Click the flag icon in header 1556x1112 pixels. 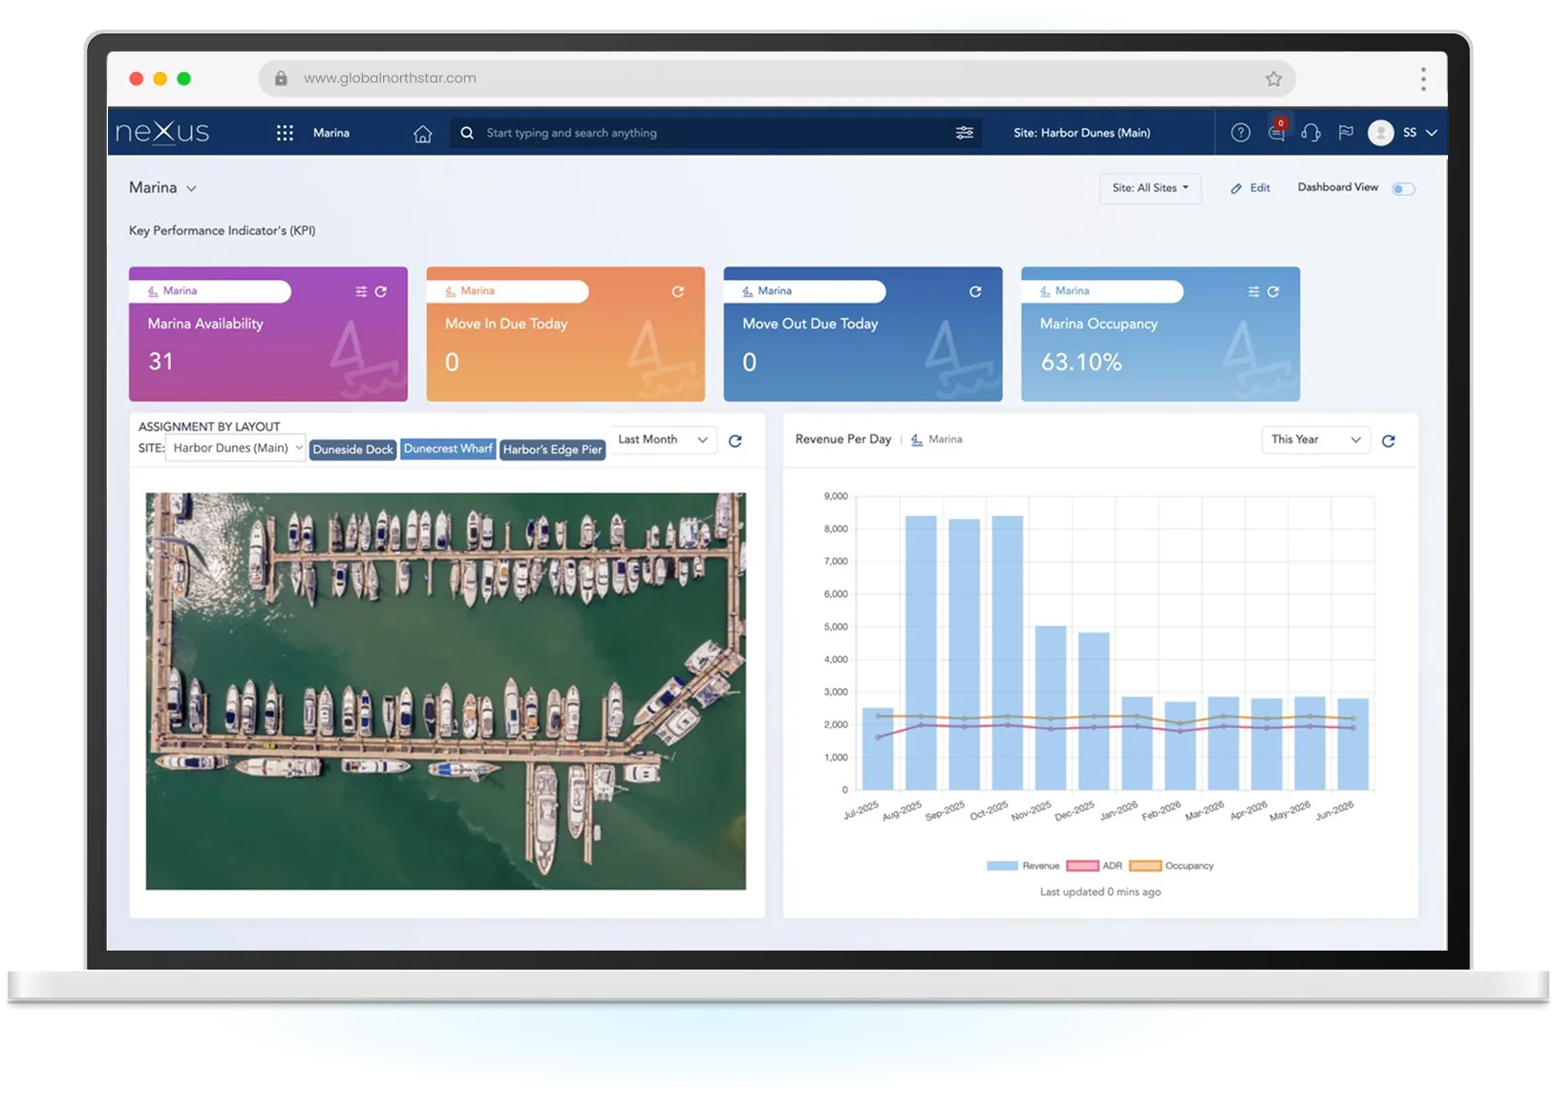point(1346,133)
